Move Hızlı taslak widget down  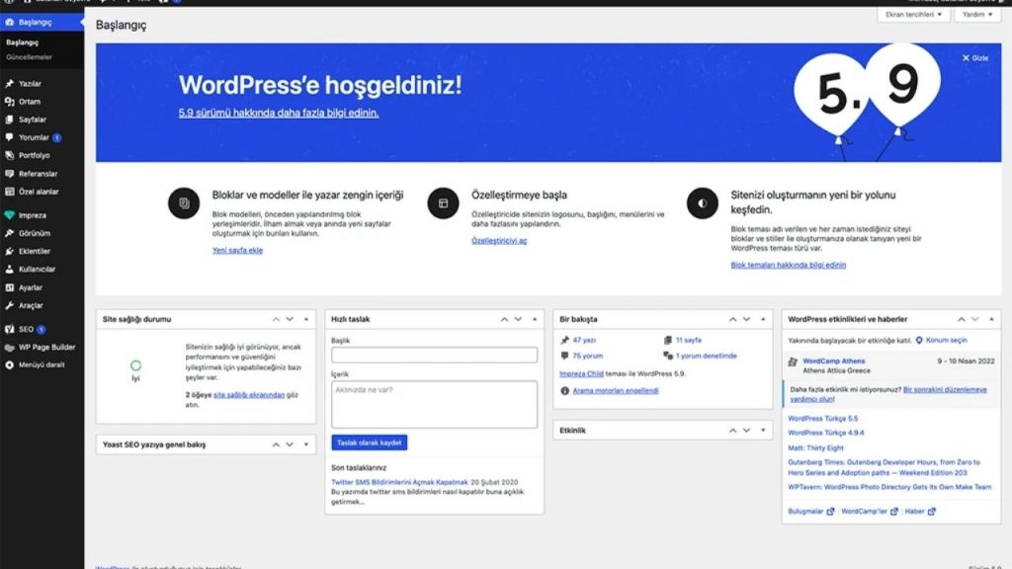[518, 319]
